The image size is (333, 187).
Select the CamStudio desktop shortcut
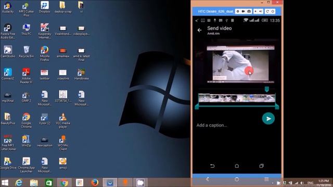[8, 52]
